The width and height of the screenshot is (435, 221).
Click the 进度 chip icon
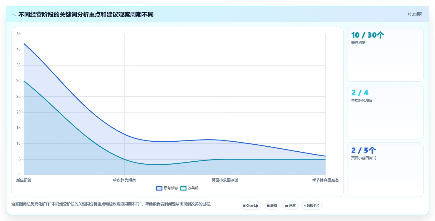(287, 205)
